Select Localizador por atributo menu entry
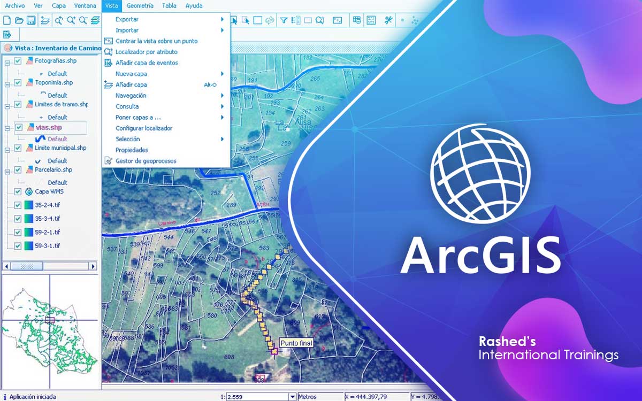 tap(166, 52)
